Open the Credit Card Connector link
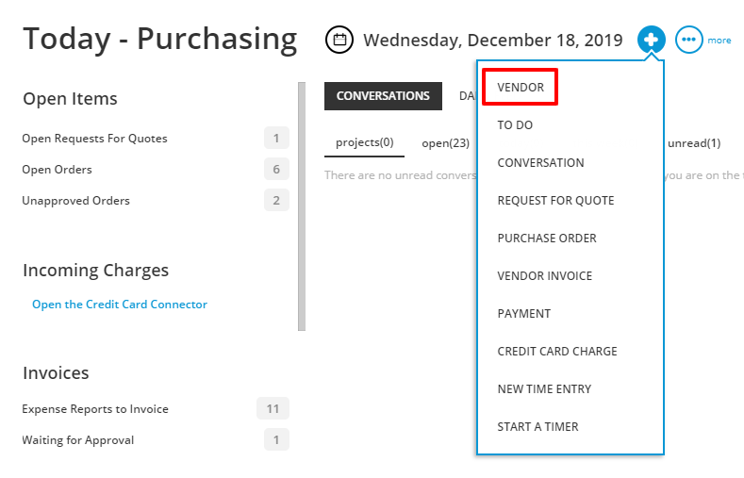Screen dimensions: 744x478 click(x=120, y=305)
